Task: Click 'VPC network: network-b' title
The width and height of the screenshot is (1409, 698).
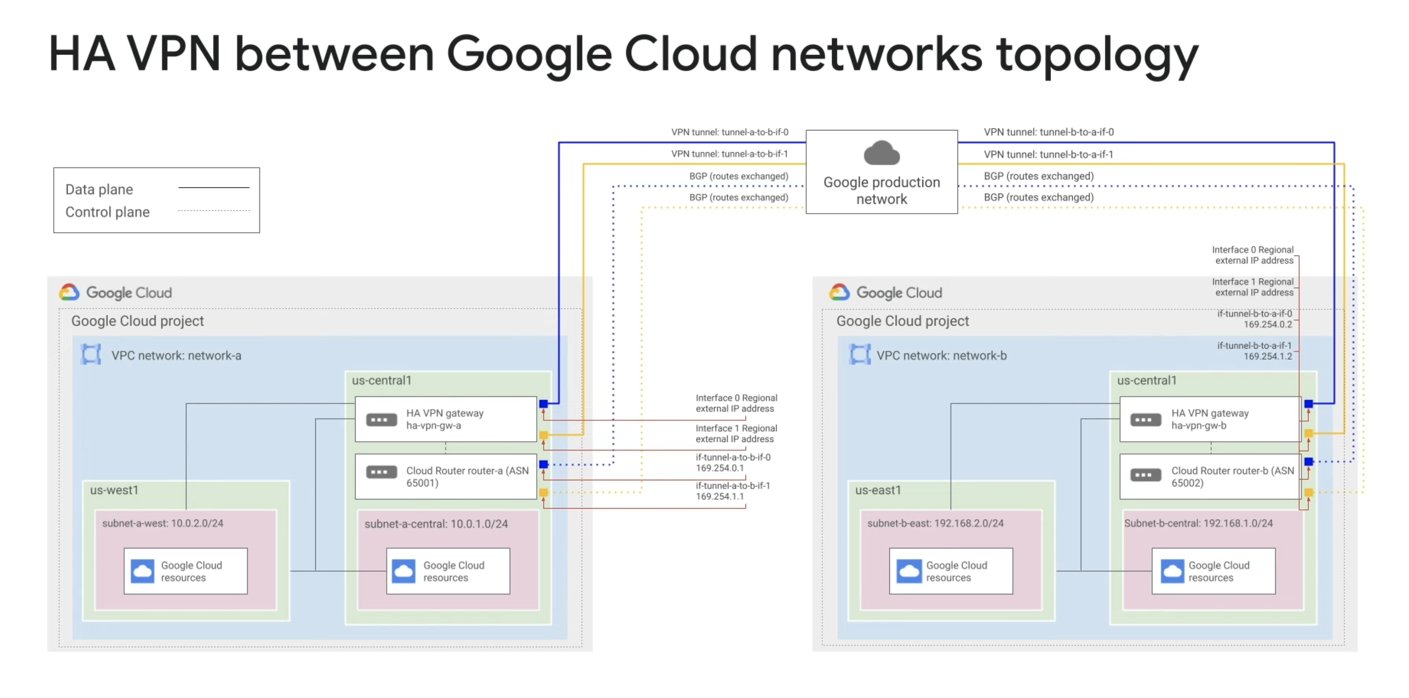Action: [942, 356]
